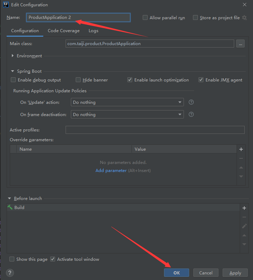Click the help question mark icon bottom-left

coord(10,273)
